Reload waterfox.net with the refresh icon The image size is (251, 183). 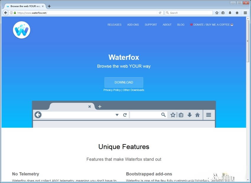click(160, 13)
